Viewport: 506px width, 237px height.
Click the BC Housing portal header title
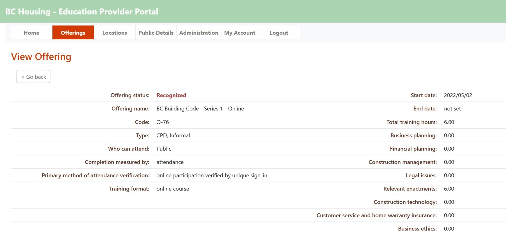click(x=82, y=12)
